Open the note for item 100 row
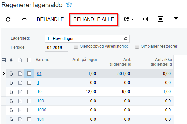187x124 pixels. (20, 101)
